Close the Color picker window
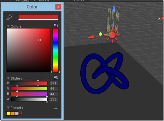Image resolution: width=164 pixels, height=121 pixels. (58, 7)
